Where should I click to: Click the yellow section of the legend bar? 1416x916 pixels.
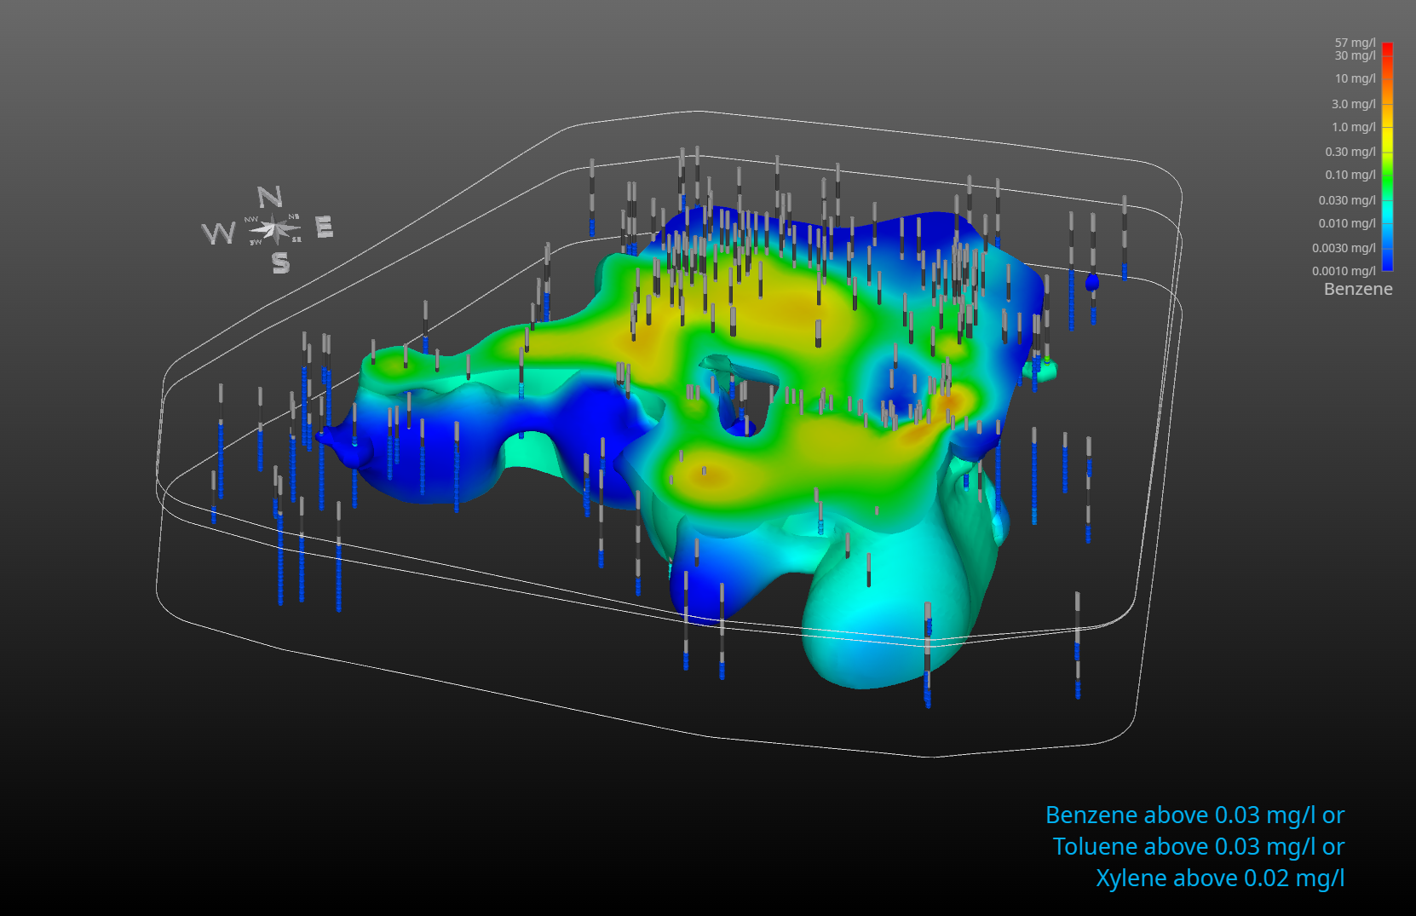[x=1387, y=136]
